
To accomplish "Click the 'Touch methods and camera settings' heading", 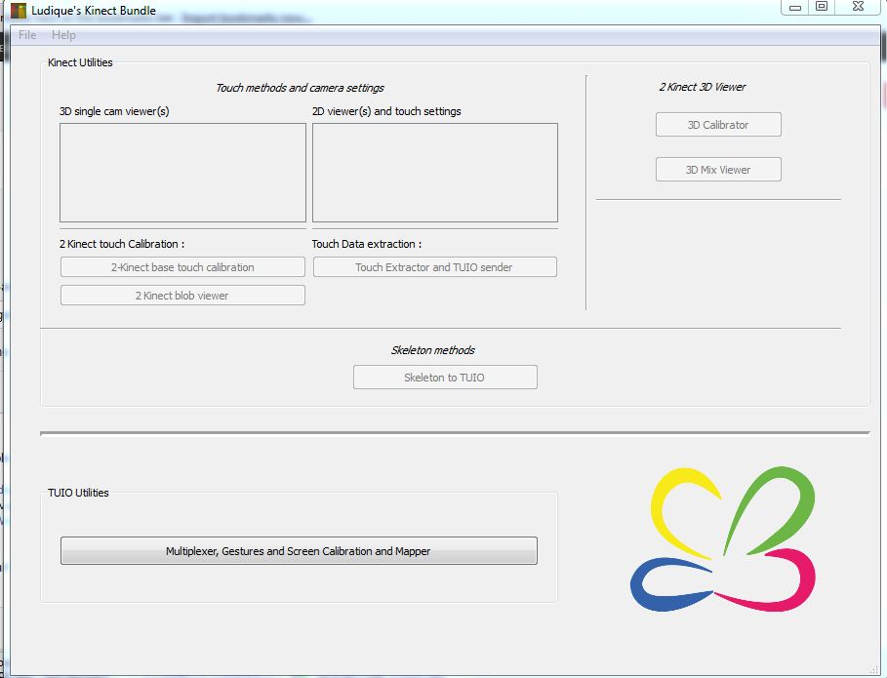I will tap(300, 88).
